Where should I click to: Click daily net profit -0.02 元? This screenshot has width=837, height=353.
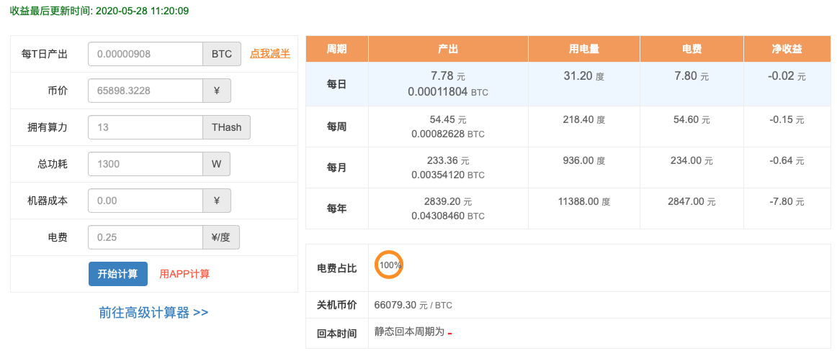click(x=787, y=76)
